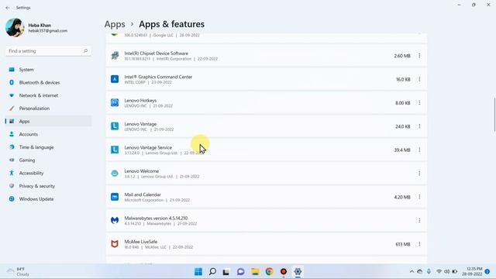The height and width of the screenshot is (279, 496).
Task: Open Heba Khan user profile picture
Action: [15, 28]
